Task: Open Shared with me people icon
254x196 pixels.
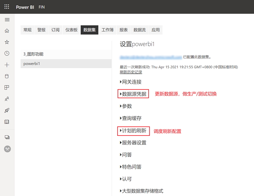Action: (7, 99)
